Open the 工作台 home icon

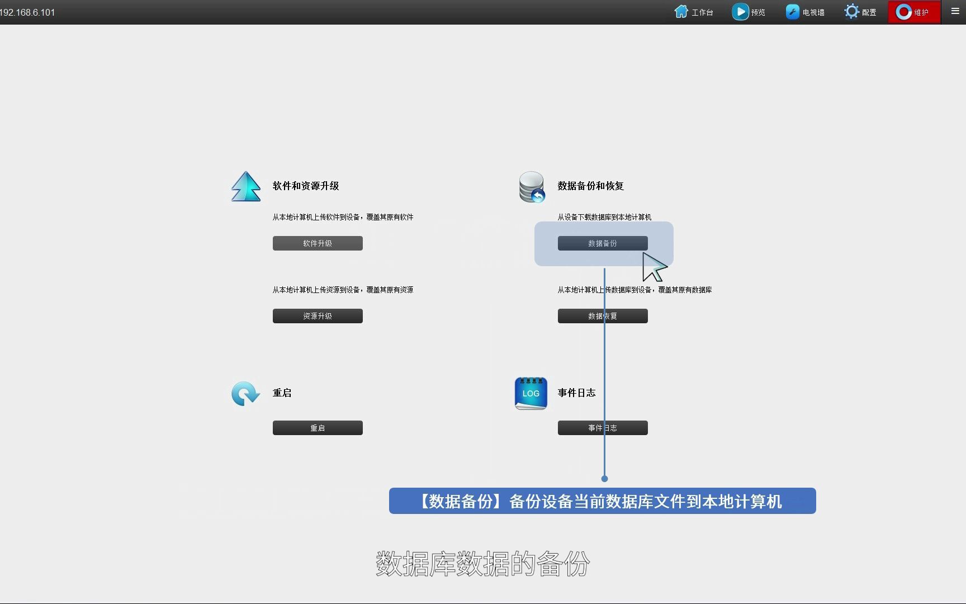click(681, 11)
